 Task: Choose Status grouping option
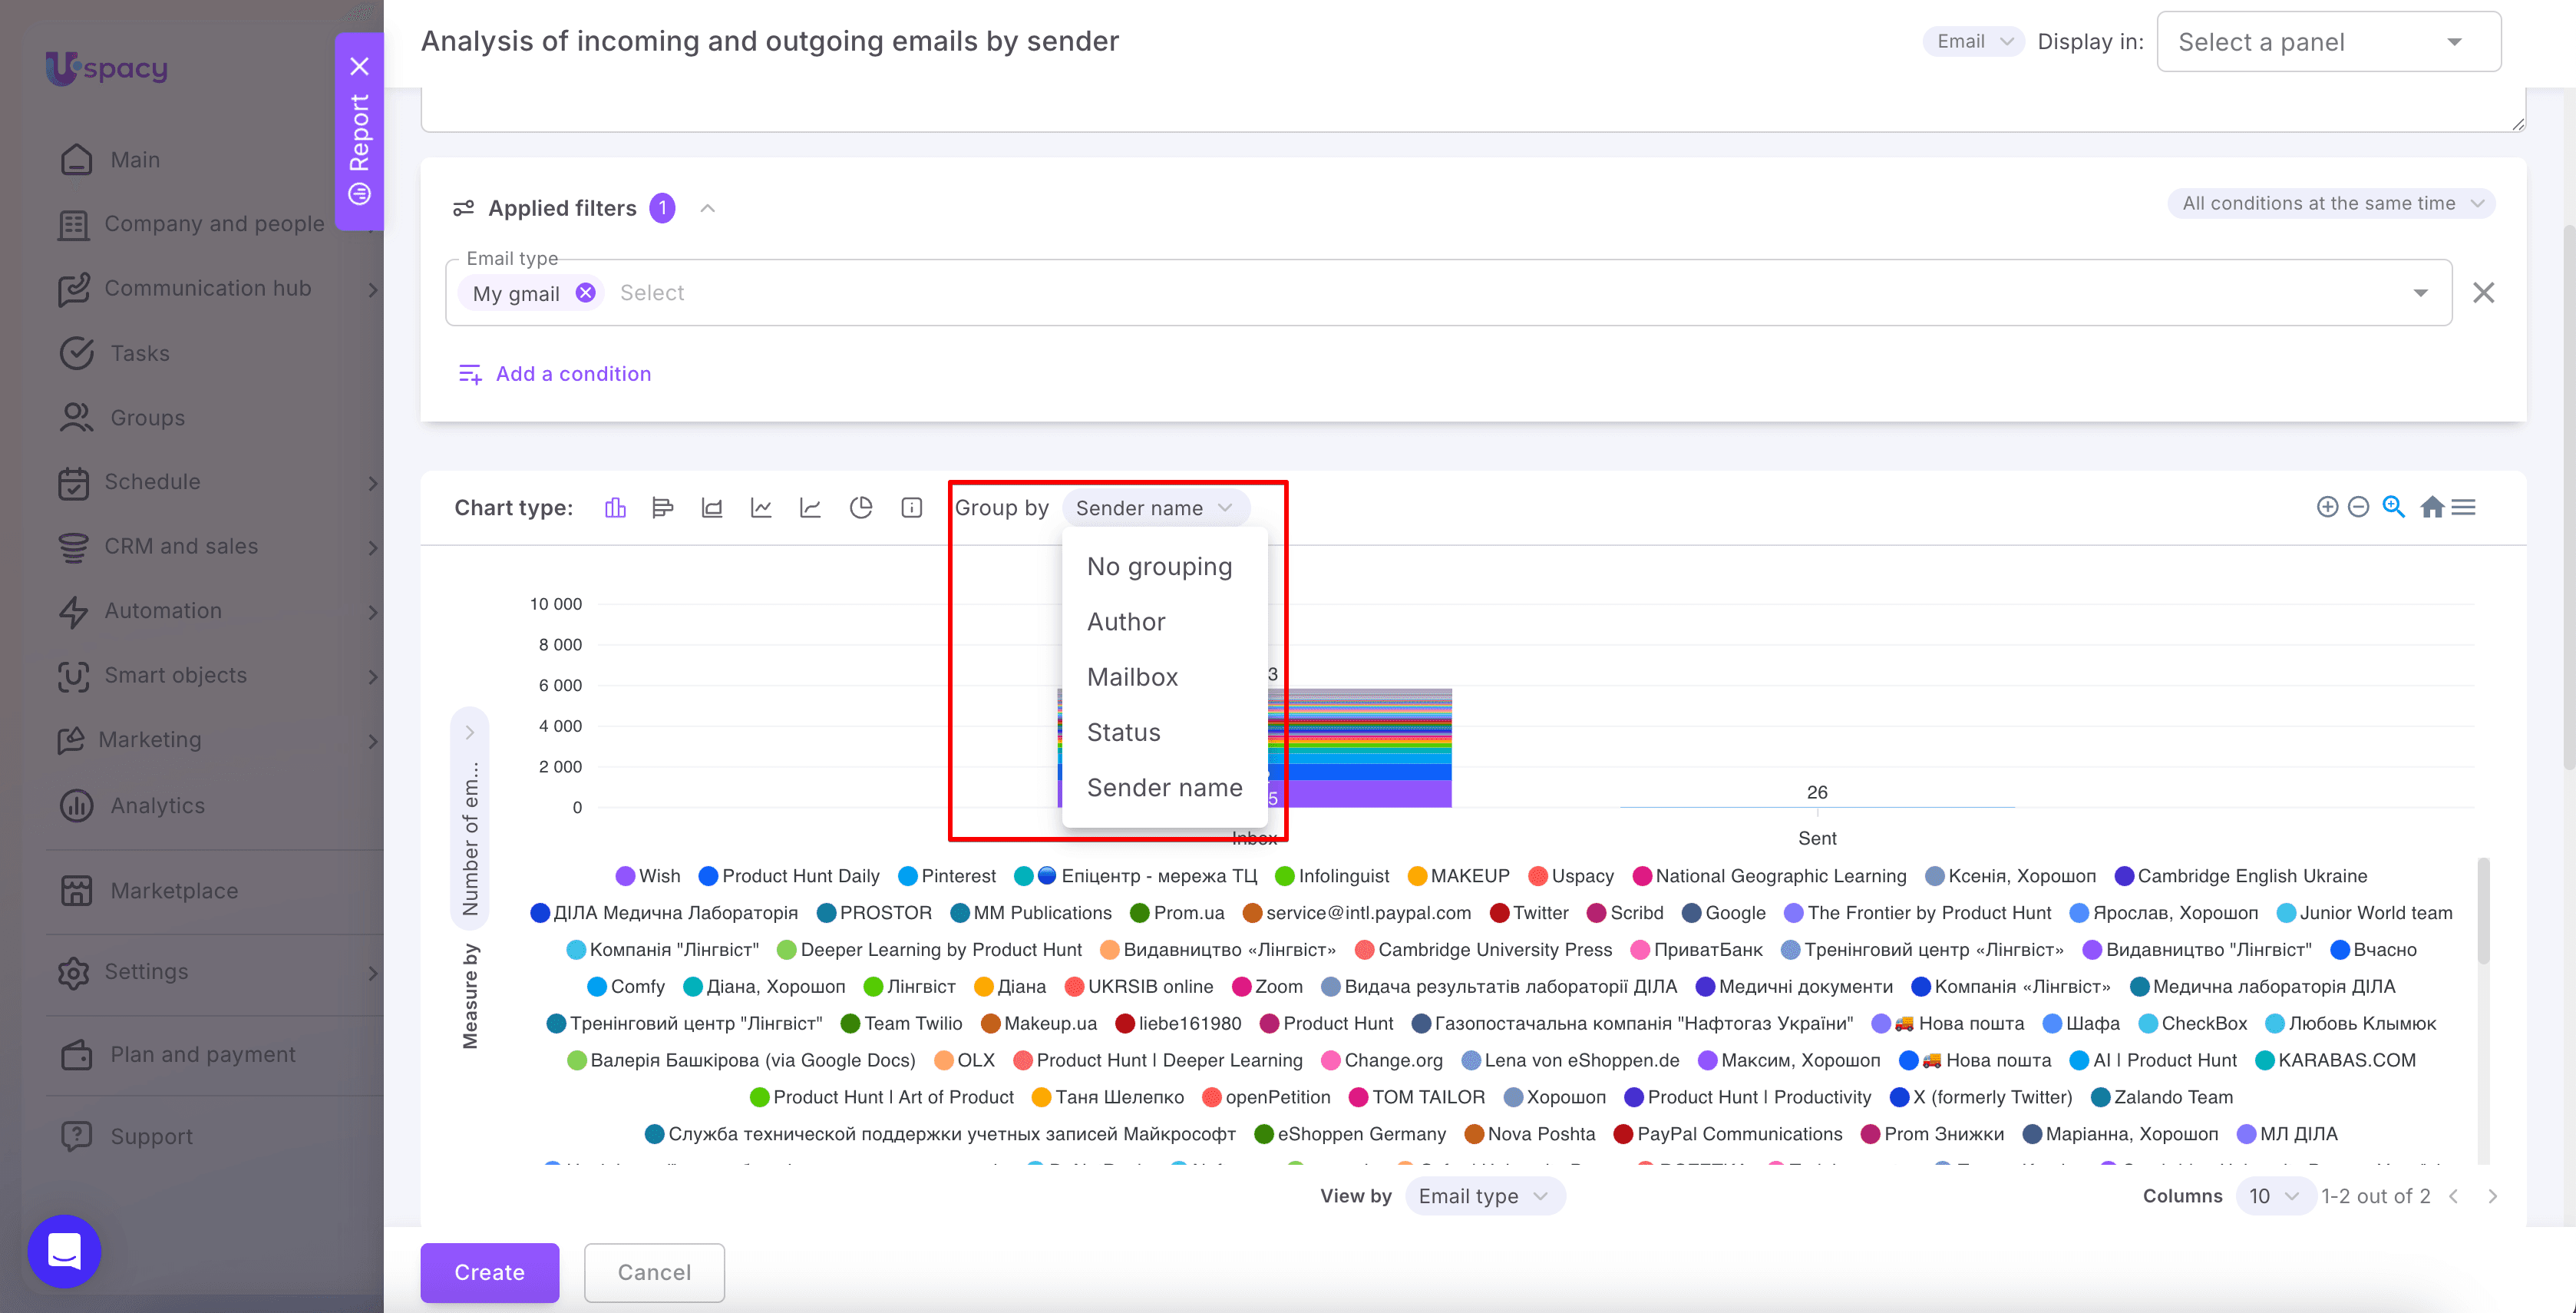pyautogui.click(x=1164, y=732)
